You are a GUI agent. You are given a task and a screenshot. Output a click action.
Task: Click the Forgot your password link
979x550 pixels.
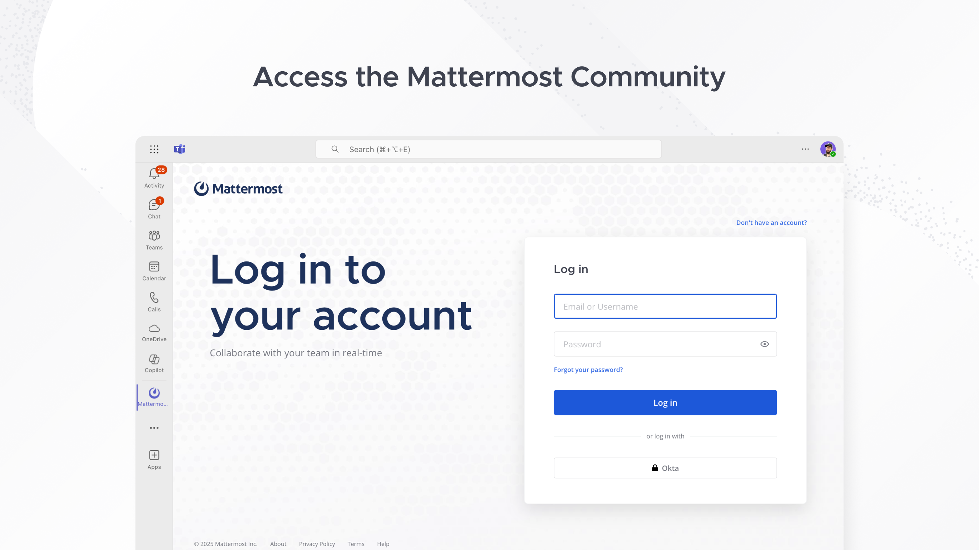coord(588,370)
